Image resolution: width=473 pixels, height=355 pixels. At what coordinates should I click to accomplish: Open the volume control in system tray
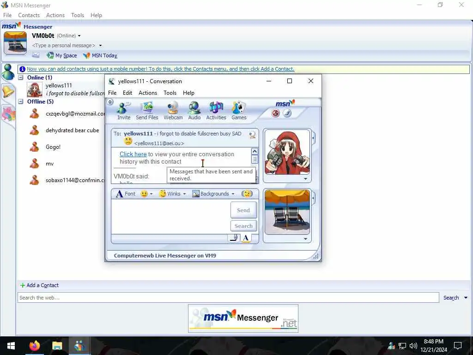[x=413, y=346]
